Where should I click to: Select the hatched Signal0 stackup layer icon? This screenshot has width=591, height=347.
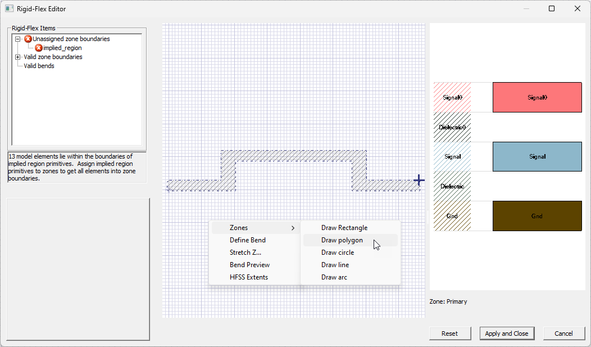point(452,97)
